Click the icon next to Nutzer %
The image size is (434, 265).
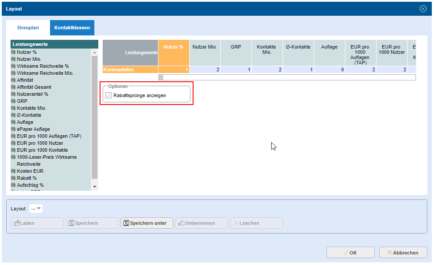pos(14,52)
